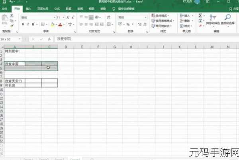This screenshot has width=239, height=160.
Task: Click Format cells button
Action: click(x=186, y=26)
